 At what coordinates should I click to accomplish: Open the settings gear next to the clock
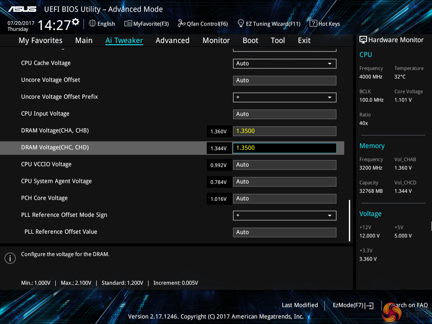[76, 22]
